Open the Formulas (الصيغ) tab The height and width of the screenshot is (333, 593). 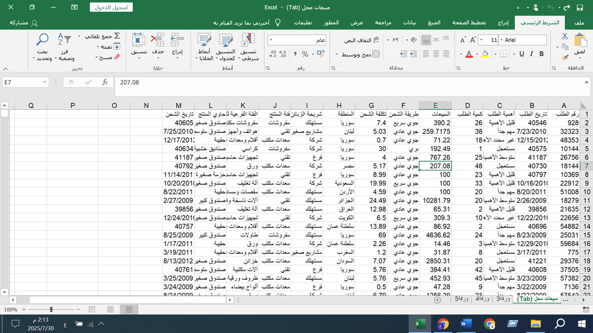(434, 23)
